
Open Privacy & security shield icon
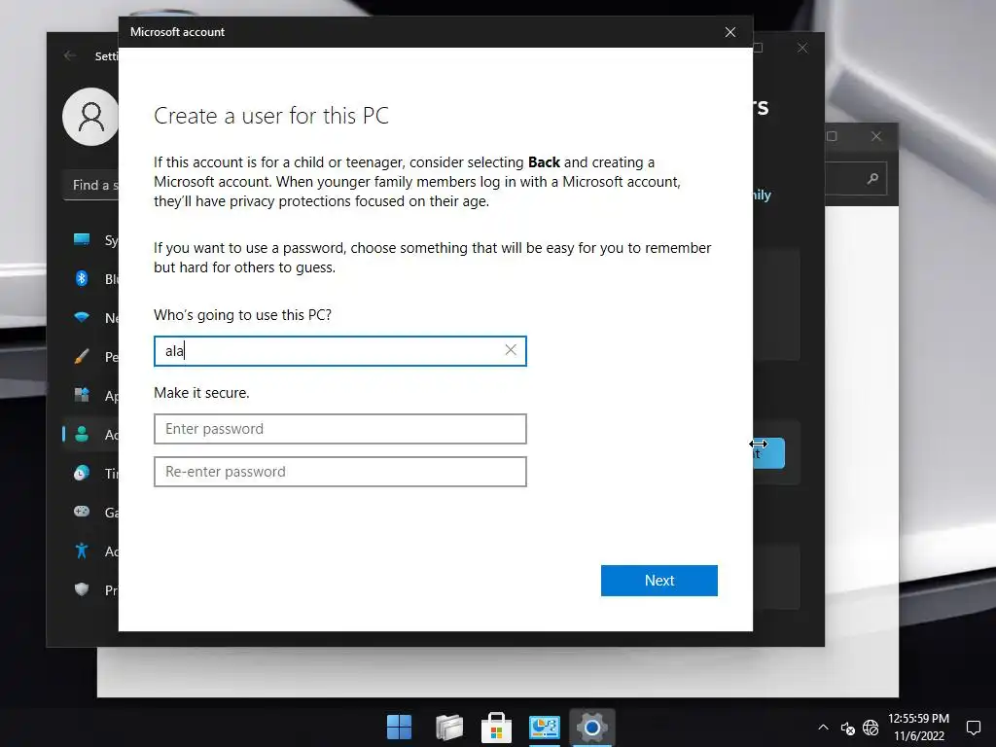[x=82, y=589]
